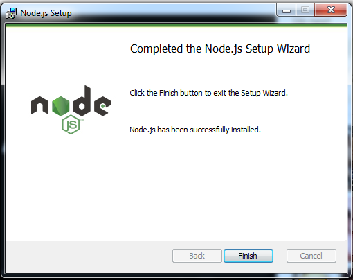Viewport: 353px width, 280px height.
Task: Click the green hexagon in node logo
Action: point(61,106)
